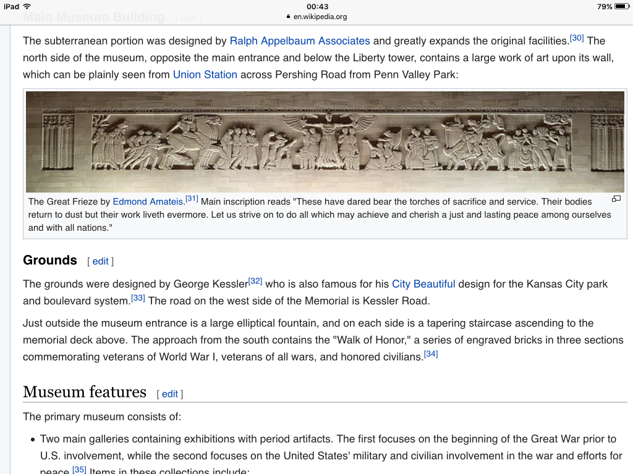633x474 pixels.
Task: Open the Ralph Appelbaum Associates link
Action: (300, 41)
